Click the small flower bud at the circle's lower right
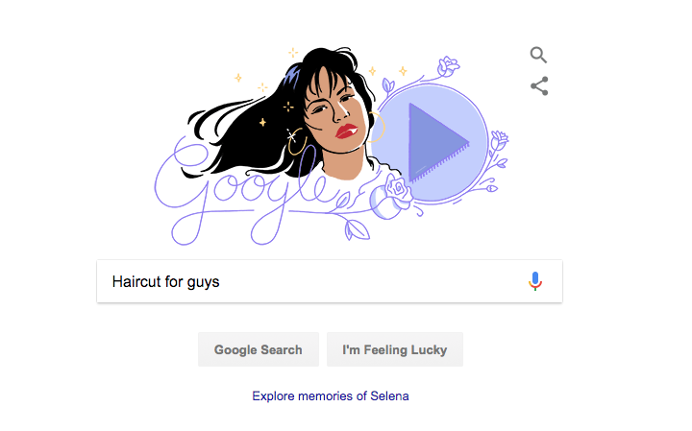This screenshot has height=431, width=692. [492, 188]
